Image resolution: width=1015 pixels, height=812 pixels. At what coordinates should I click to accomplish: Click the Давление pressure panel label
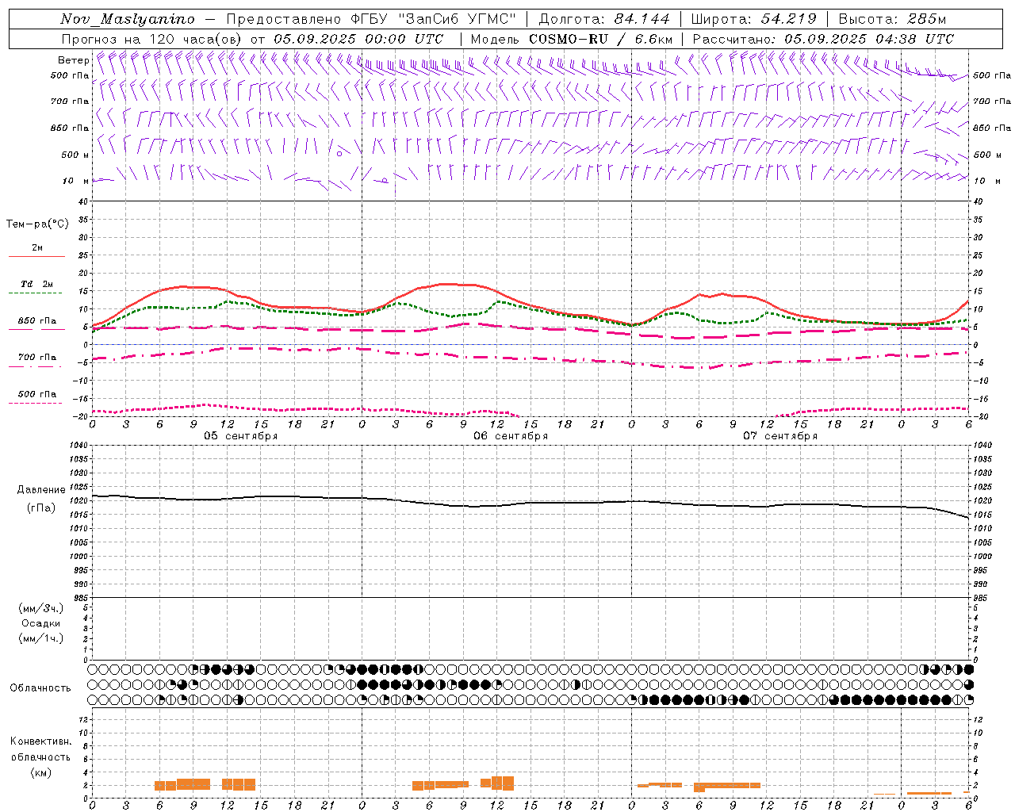coord(40,490)
